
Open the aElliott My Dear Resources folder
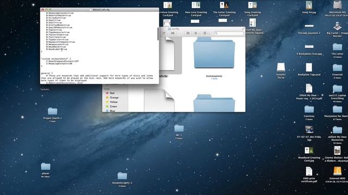(337, 130)
